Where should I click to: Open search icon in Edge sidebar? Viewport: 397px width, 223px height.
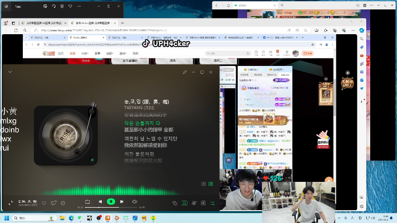(x=362, y=39)
